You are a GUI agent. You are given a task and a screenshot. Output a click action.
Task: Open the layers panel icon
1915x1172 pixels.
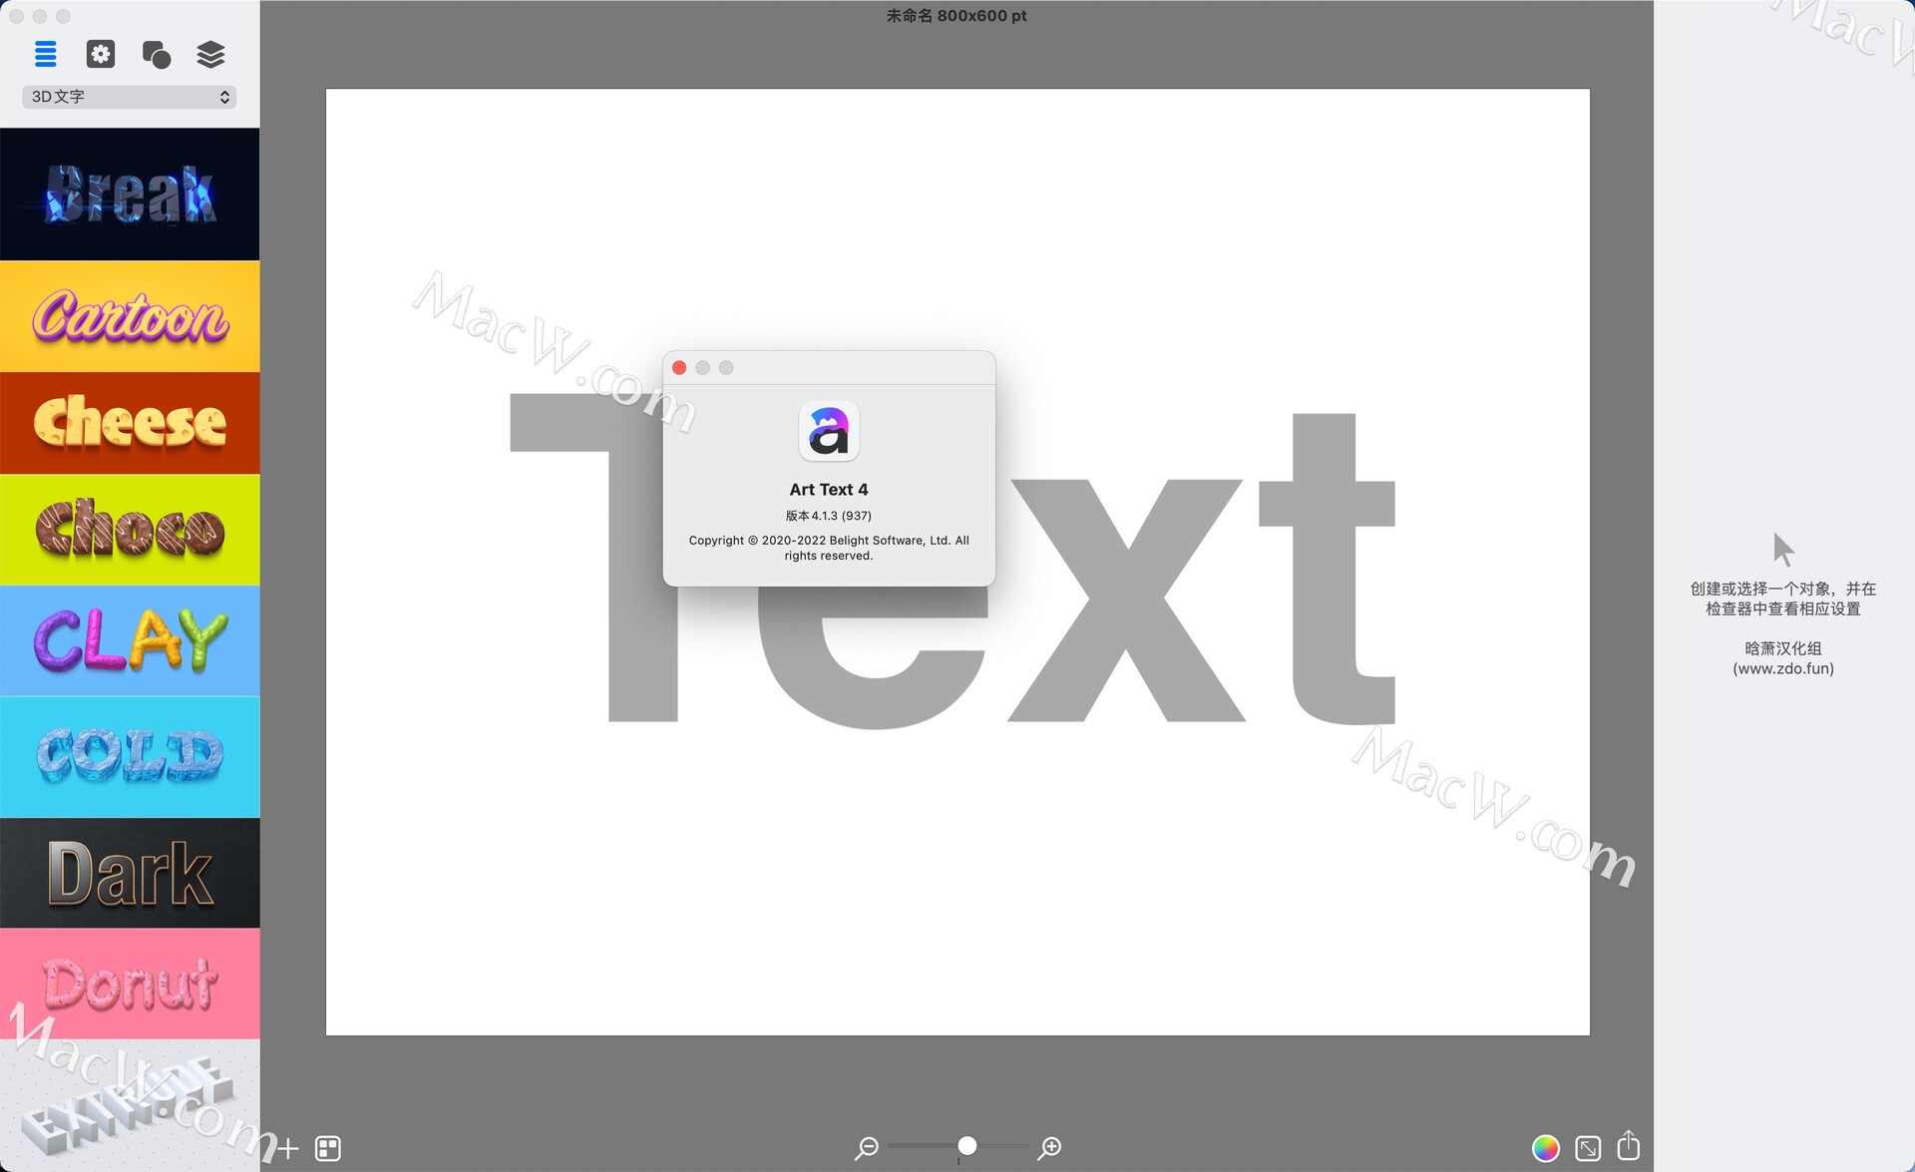(x=210, y=54)
